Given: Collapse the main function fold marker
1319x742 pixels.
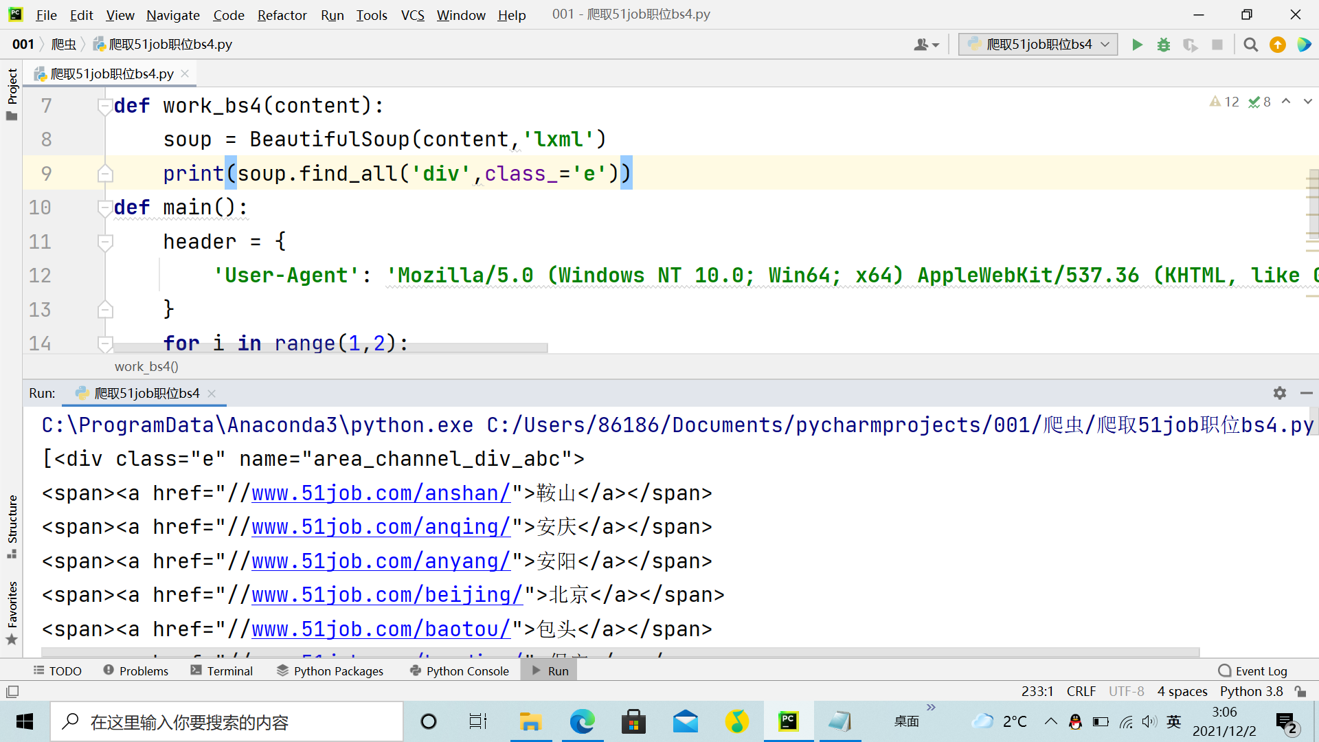Looking at the screenshot, I should (x=105, y=207).
